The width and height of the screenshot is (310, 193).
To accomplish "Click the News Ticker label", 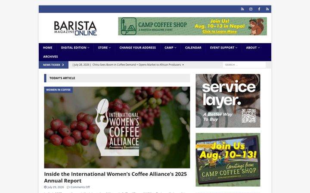I will [x=51, y=65].
